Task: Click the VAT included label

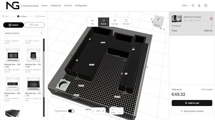Action: click(207, 90)
